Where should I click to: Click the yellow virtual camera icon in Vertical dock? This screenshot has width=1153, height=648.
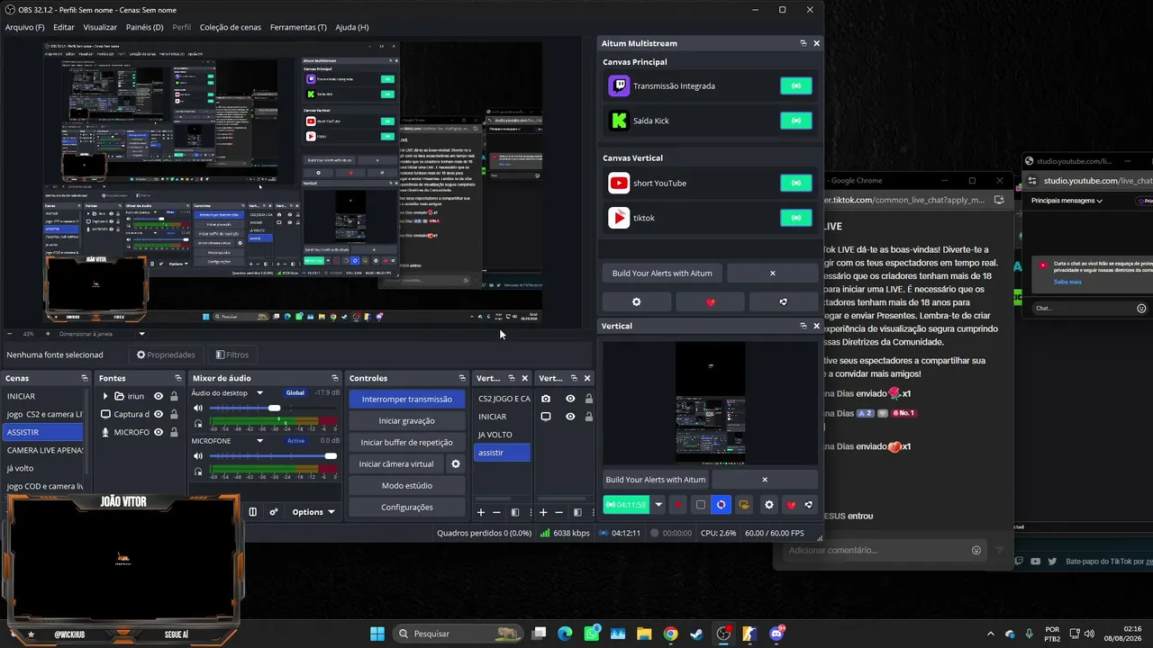743,505
